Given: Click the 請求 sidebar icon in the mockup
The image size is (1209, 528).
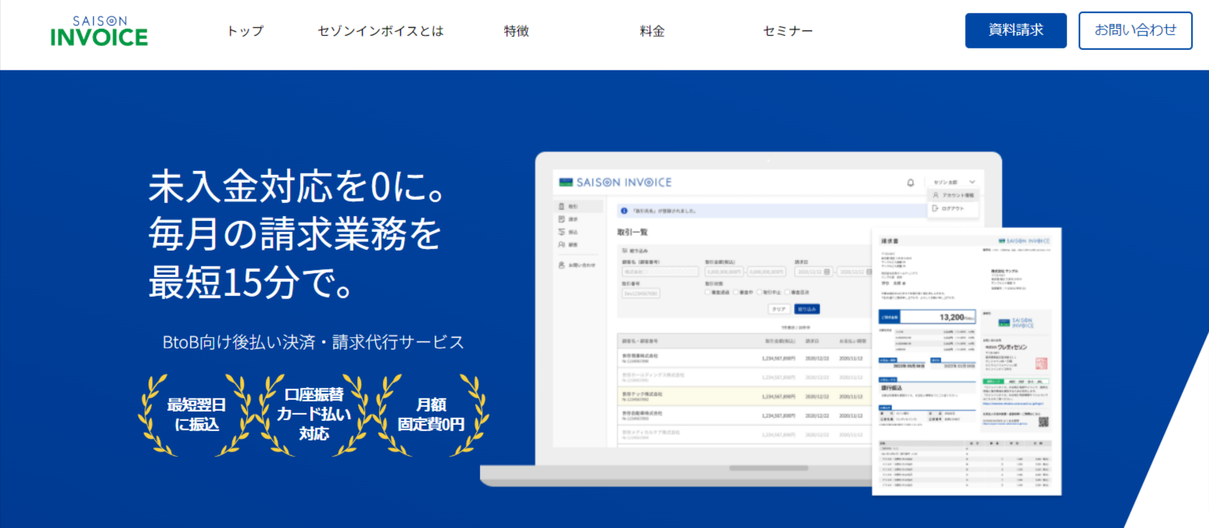Looking at the screenshot, I should click(561, 219).
